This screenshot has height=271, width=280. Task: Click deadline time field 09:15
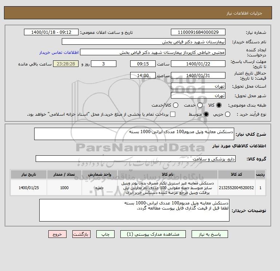[143, 64]
